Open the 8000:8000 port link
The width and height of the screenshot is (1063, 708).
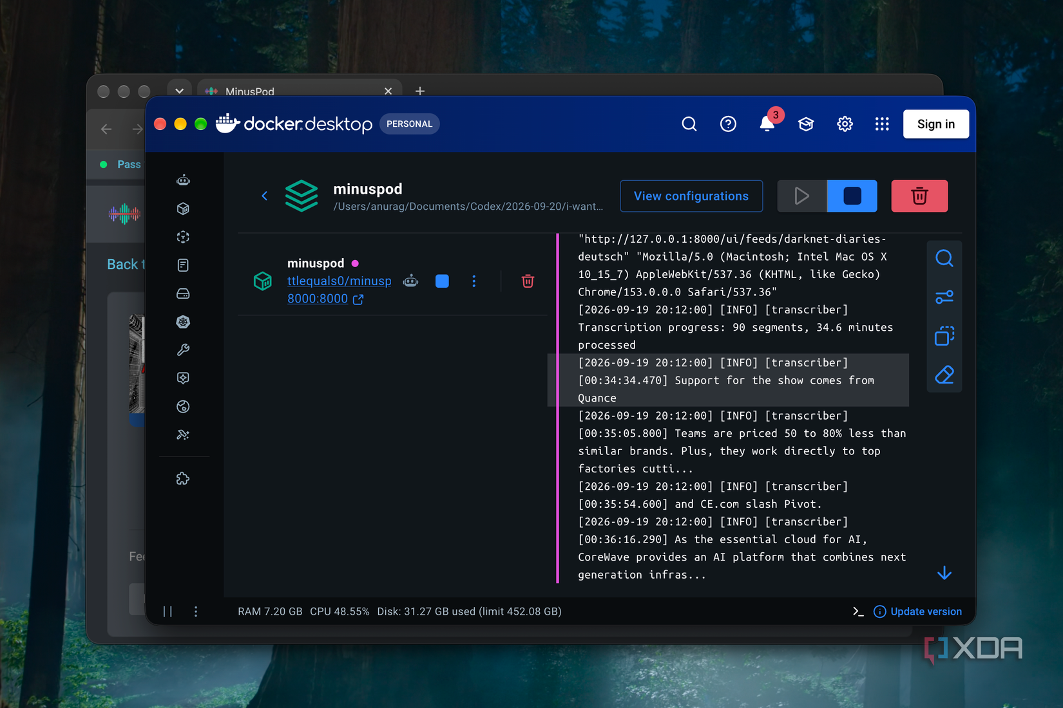point(325,299)
